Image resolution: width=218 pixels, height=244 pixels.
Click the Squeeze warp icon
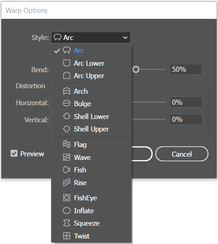click(x=67, y=223)
